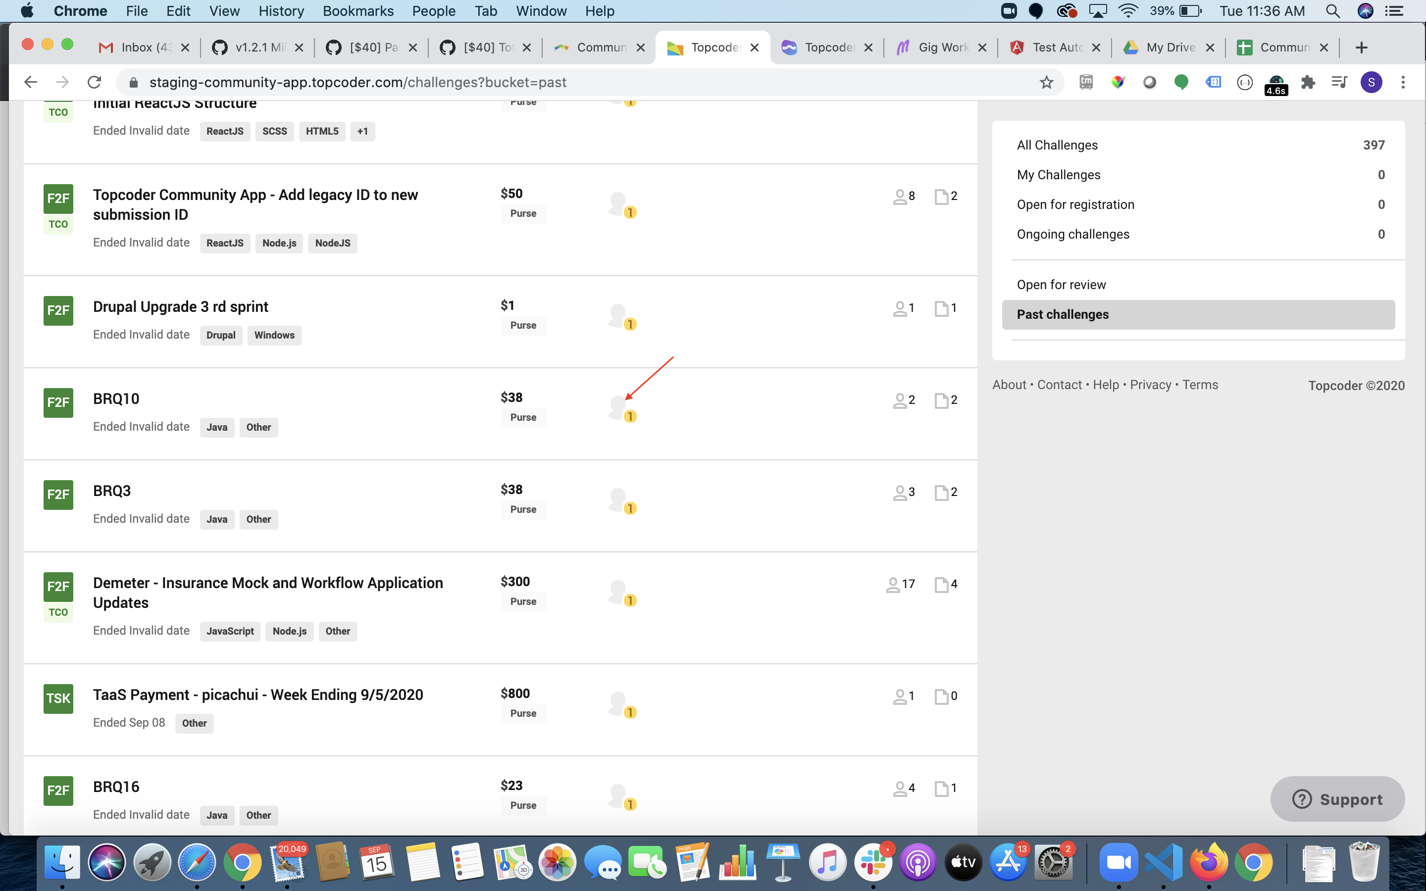Open the History menu
Viewport: 1426px width, 891px height.
point(281,10)
